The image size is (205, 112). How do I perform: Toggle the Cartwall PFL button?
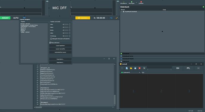188,68
